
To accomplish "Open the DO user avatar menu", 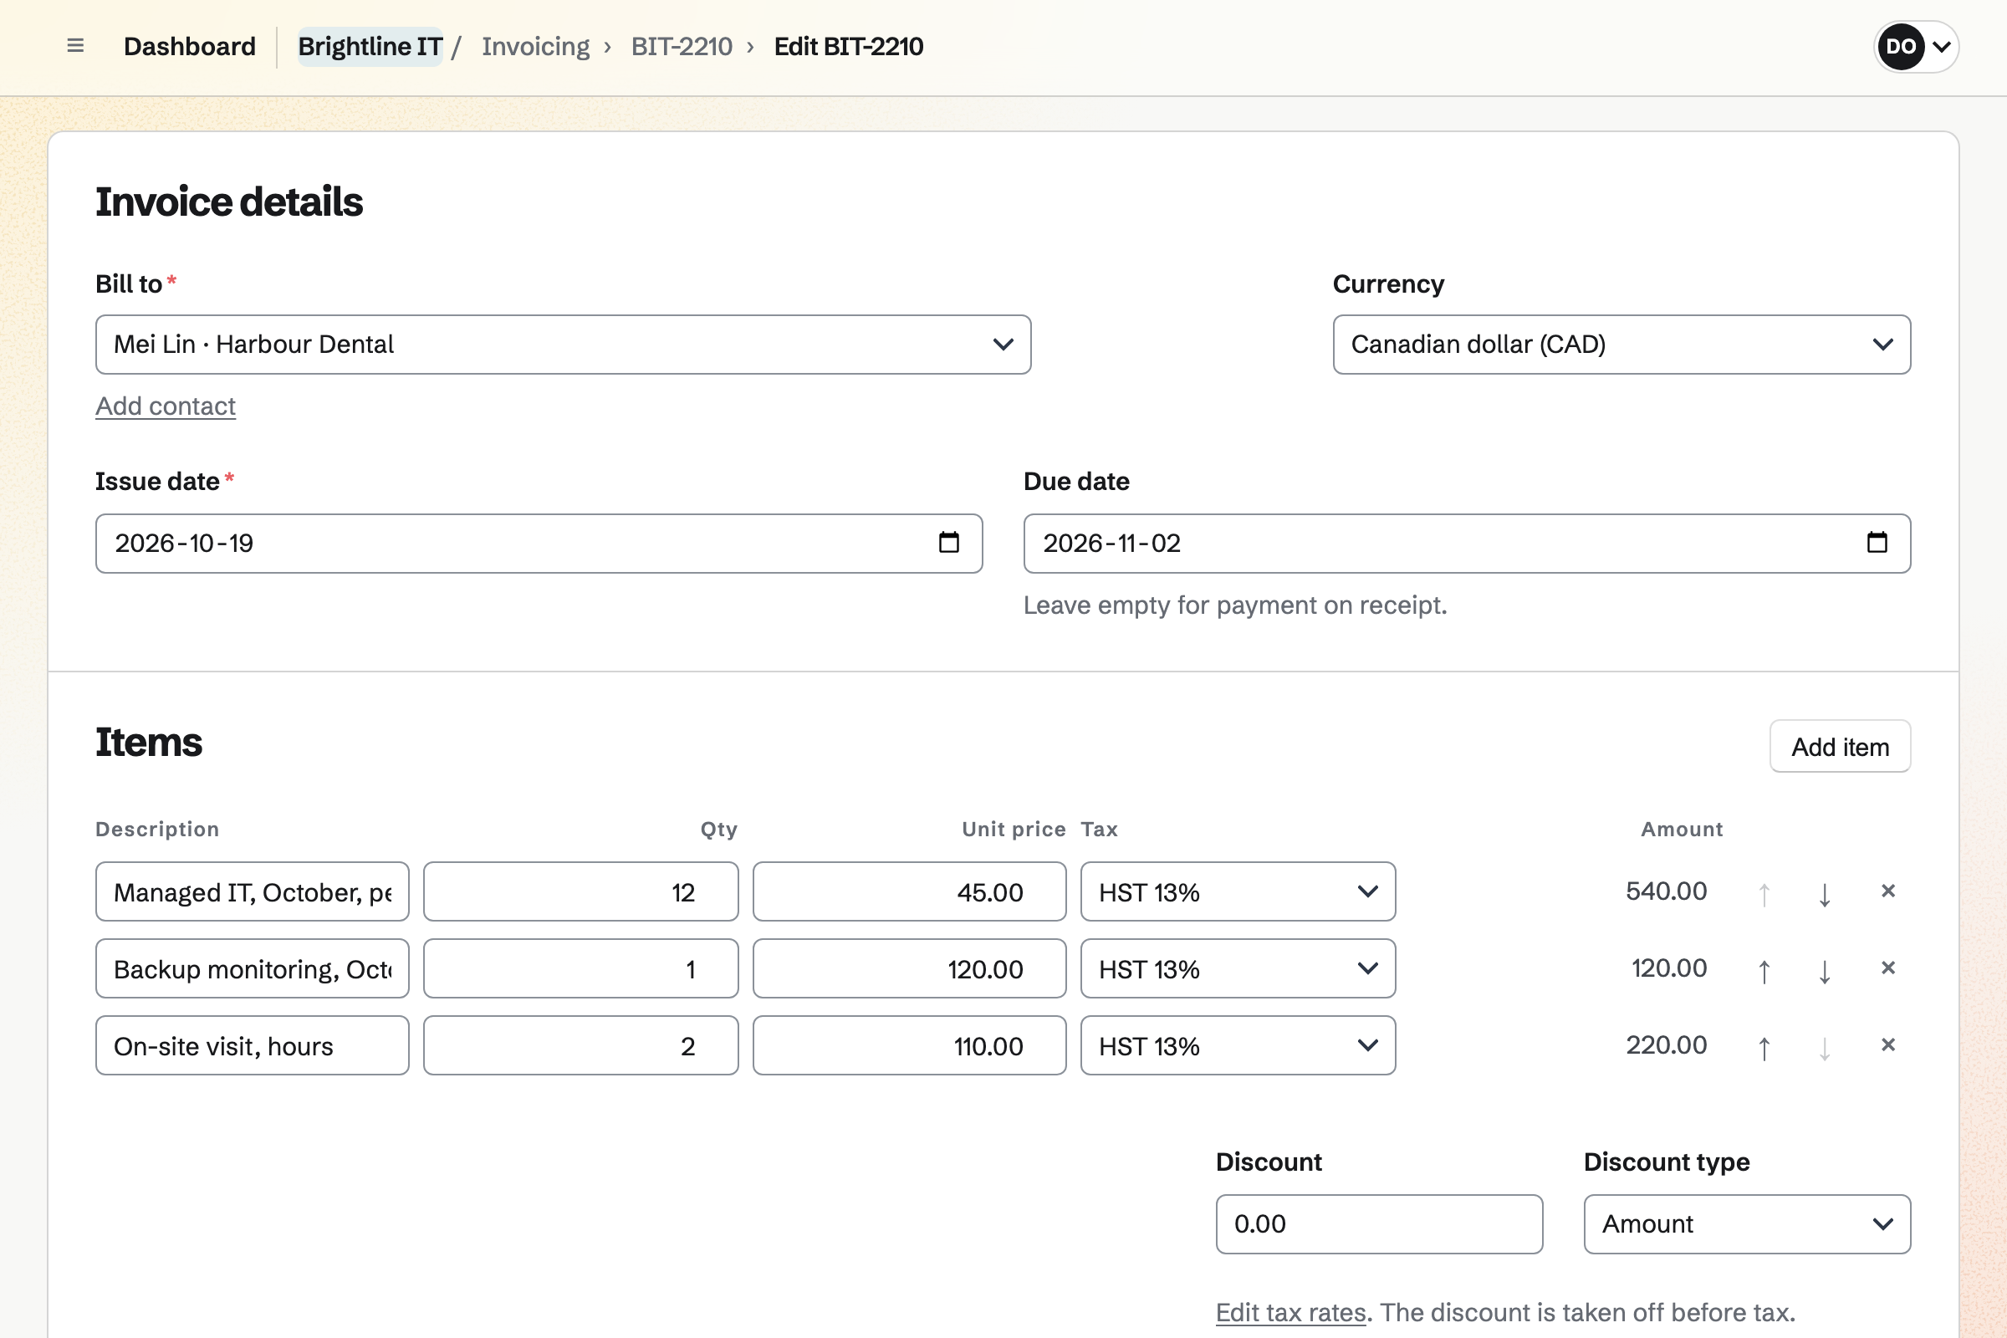I will click(1916, 46).
